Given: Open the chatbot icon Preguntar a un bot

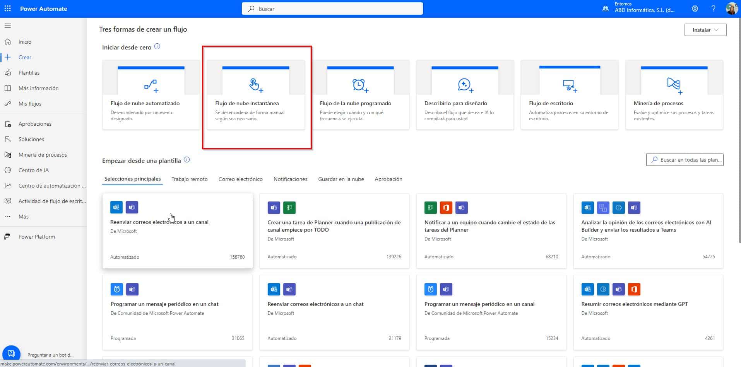Looking at the screenshot, I should tap(11, 354).
